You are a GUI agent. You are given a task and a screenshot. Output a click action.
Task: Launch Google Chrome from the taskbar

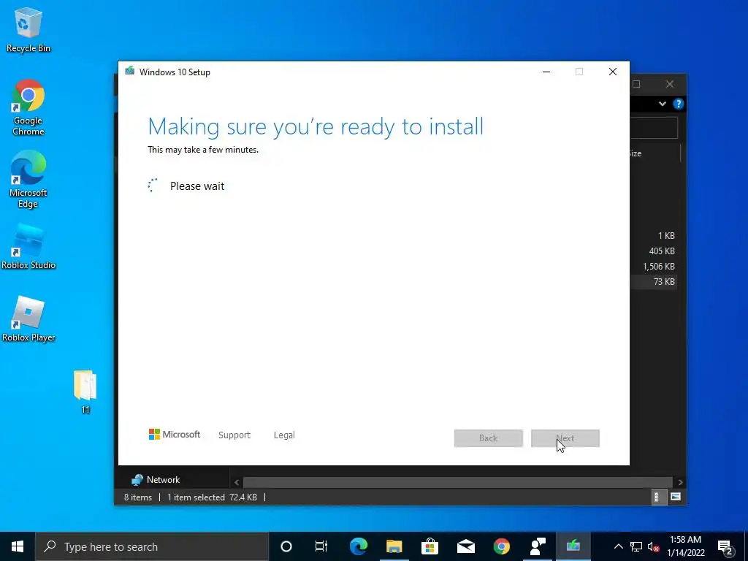pos(501,546)
